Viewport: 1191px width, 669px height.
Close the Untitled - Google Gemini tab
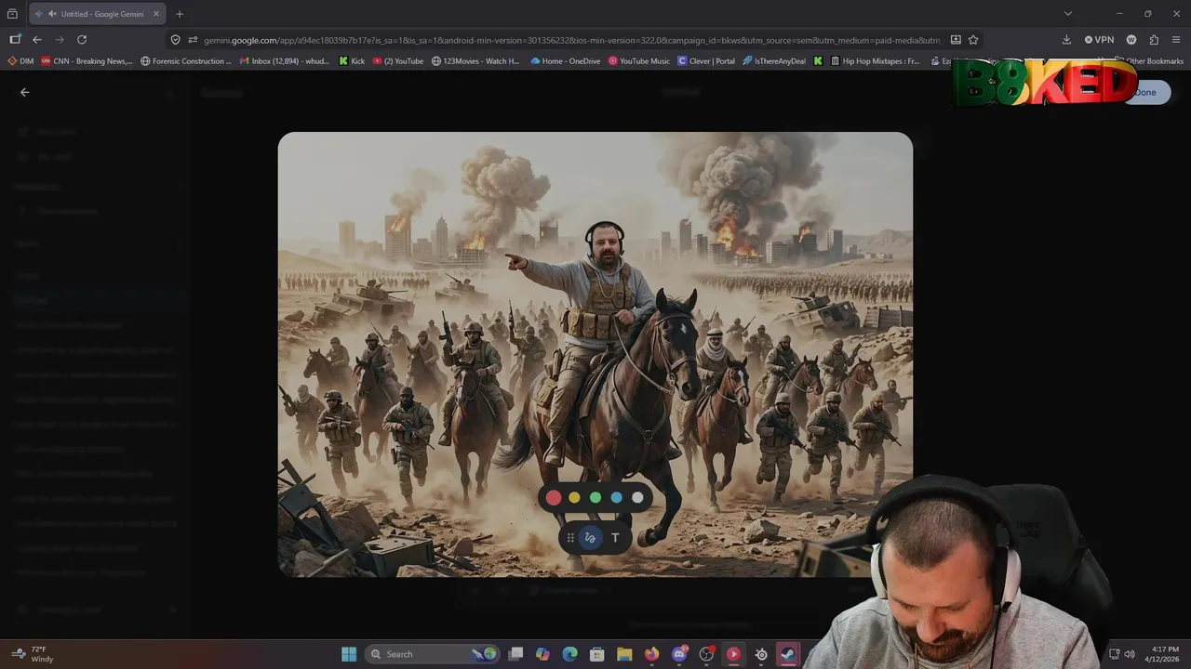point(156,14)
